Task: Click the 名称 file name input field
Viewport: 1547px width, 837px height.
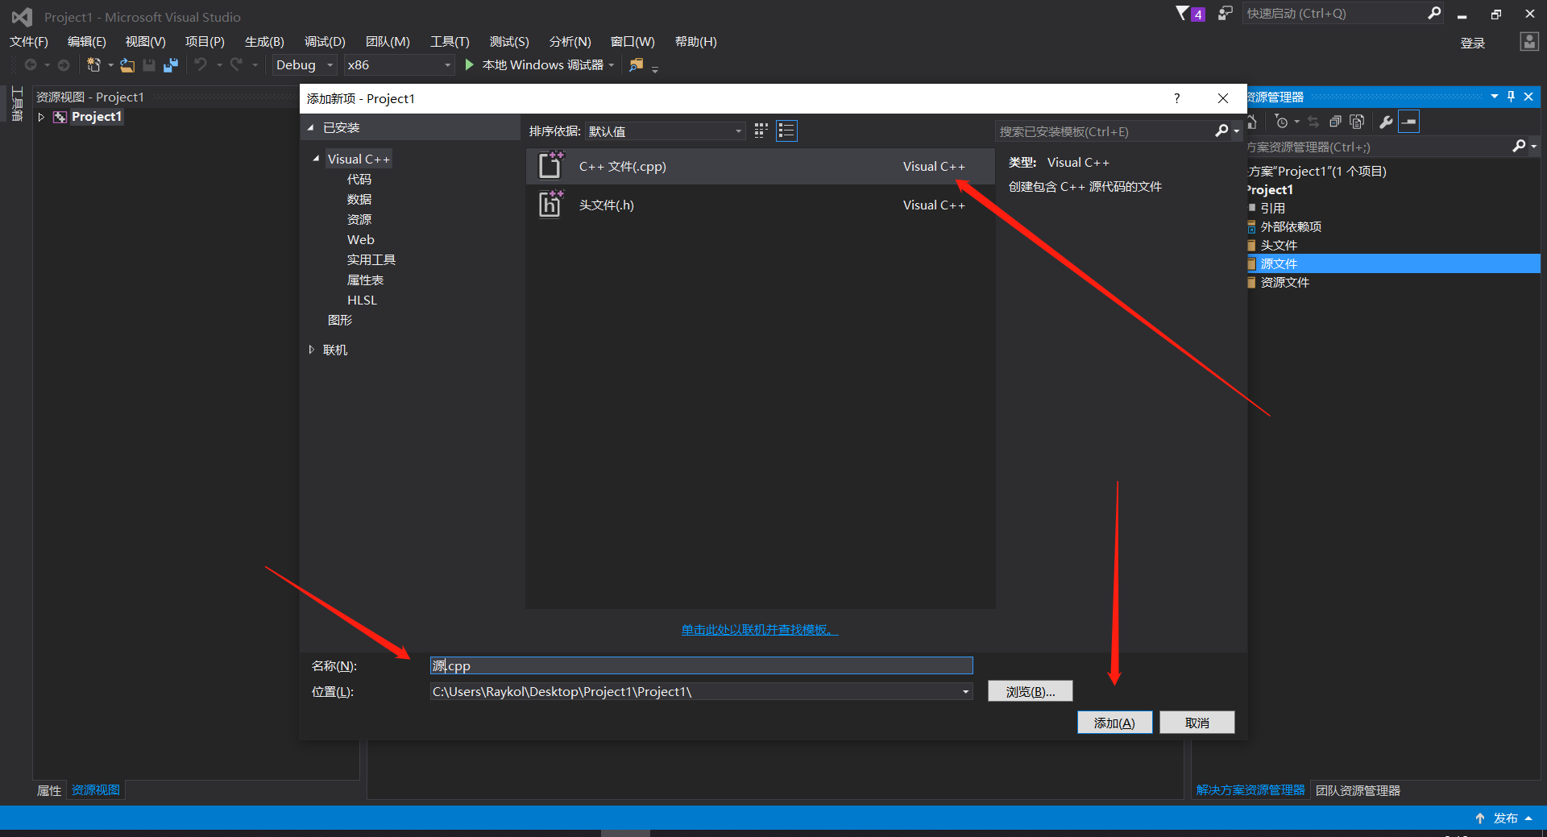Action: pos(701,665)
